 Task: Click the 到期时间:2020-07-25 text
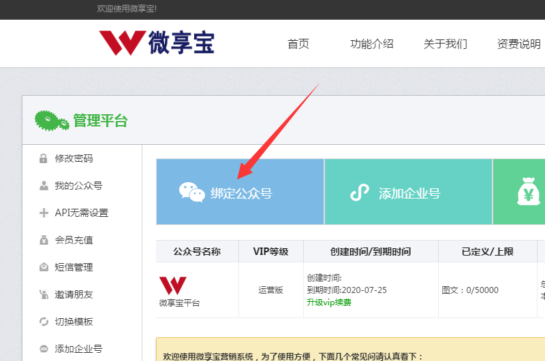tap(347, 290)
